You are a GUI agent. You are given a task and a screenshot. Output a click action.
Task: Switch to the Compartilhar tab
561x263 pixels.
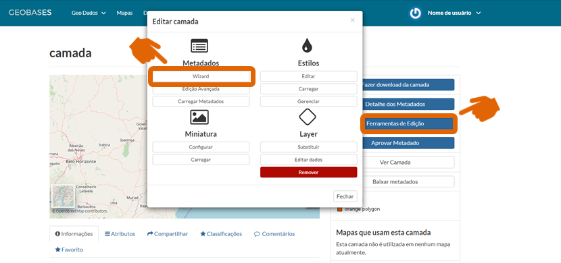[168, 234]
